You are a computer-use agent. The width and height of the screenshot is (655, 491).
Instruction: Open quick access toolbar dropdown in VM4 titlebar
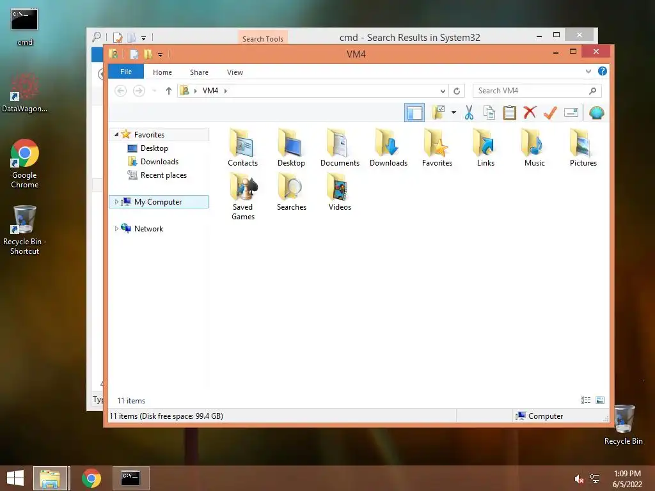click(160, 54)
